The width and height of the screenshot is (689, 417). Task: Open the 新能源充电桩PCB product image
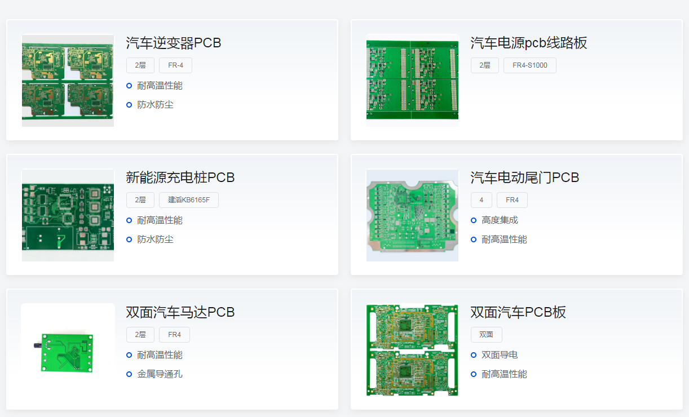pos(68,215)
